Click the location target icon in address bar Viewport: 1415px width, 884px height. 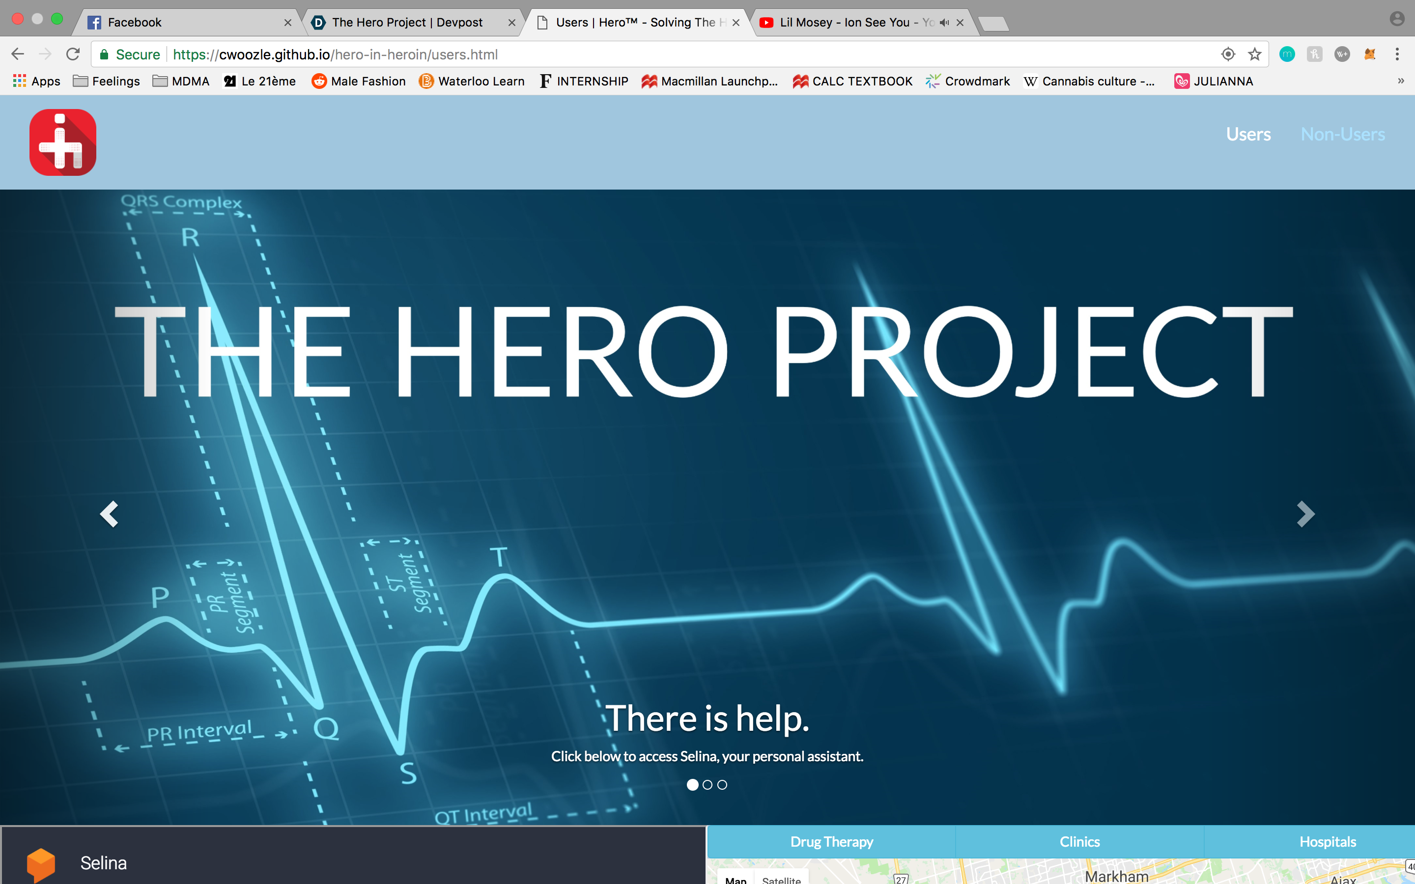[x=1228, y=55]
